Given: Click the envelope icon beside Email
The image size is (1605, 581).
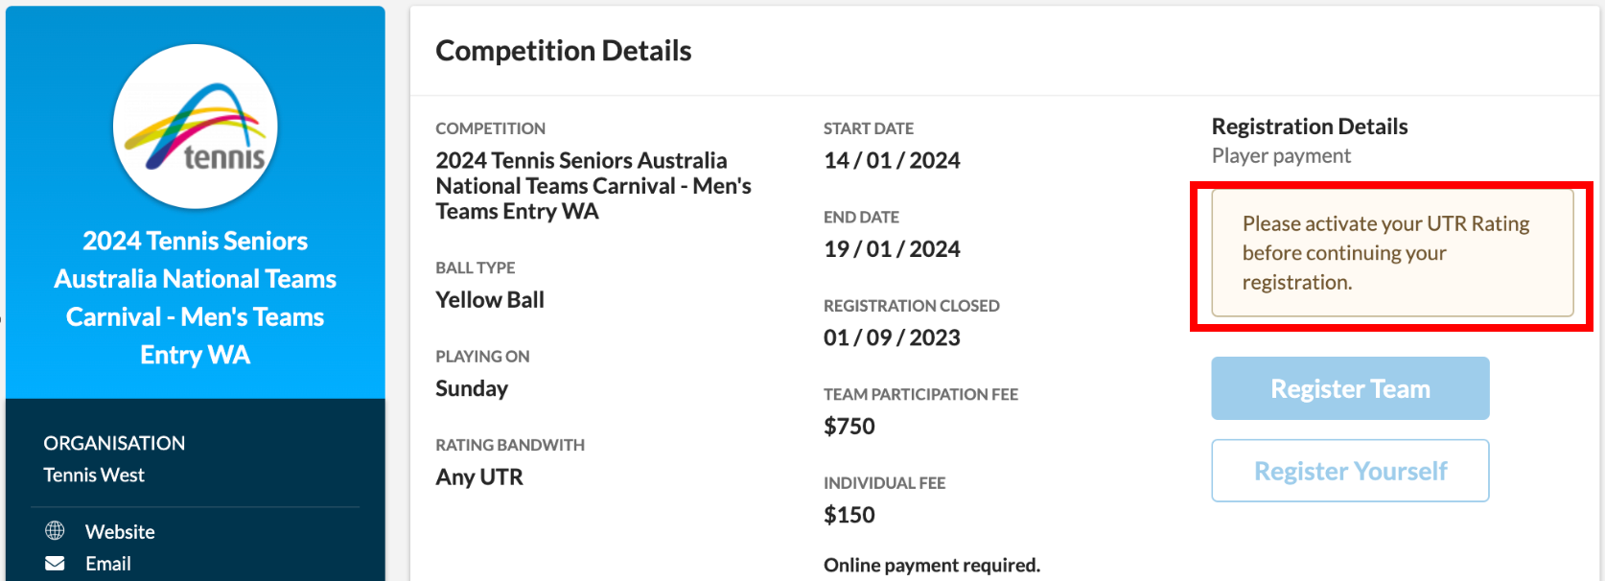Looking at the screenshot, I should (56, 563).
